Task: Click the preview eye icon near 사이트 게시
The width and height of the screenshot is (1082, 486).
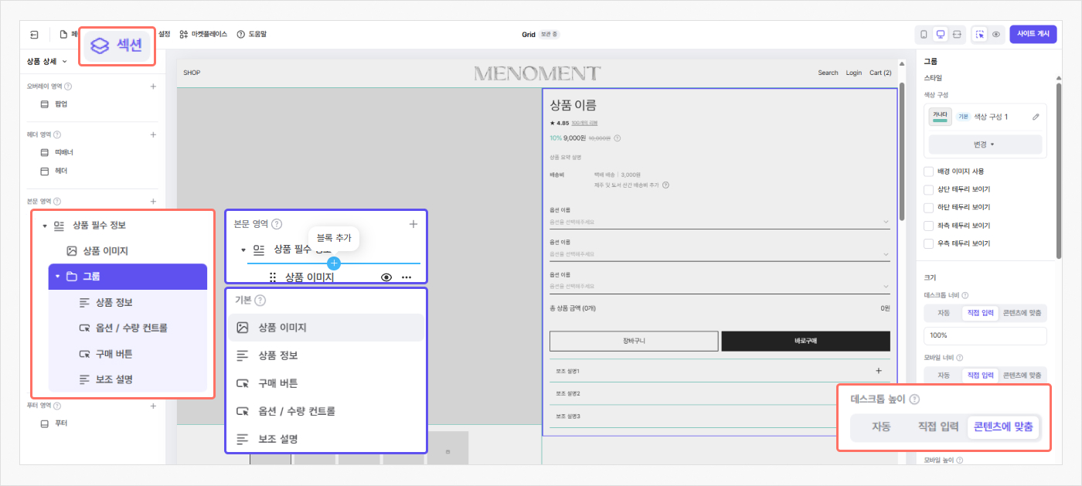Action: (996, 34)
